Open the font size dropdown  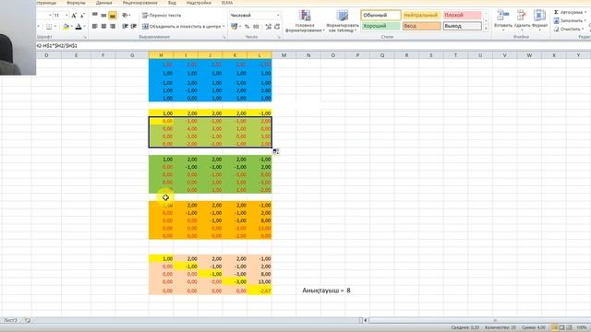coord(66,16)
